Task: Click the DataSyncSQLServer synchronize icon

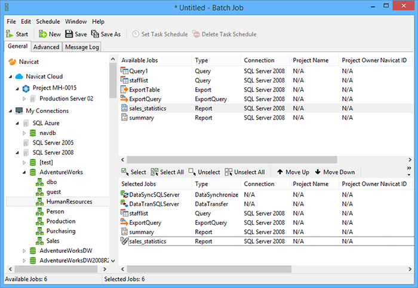Action: pyautogui.click(x=124, y=194)
